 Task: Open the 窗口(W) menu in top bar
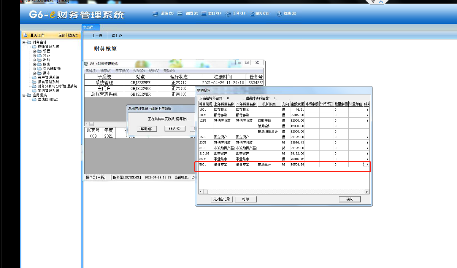pyautogui.click(x=214, y=14)
